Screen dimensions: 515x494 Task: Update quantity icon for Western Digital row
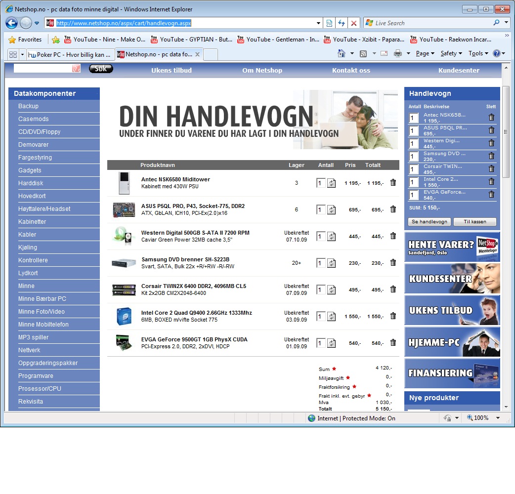coord(332,236)
